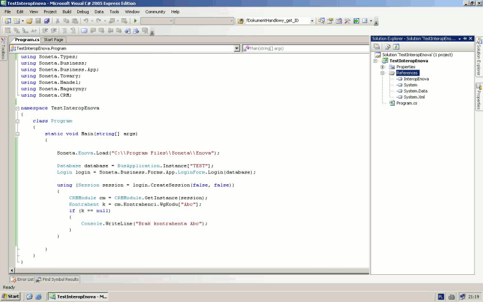Collapse the References node in Solution Explorer

(x=382, y=73)
